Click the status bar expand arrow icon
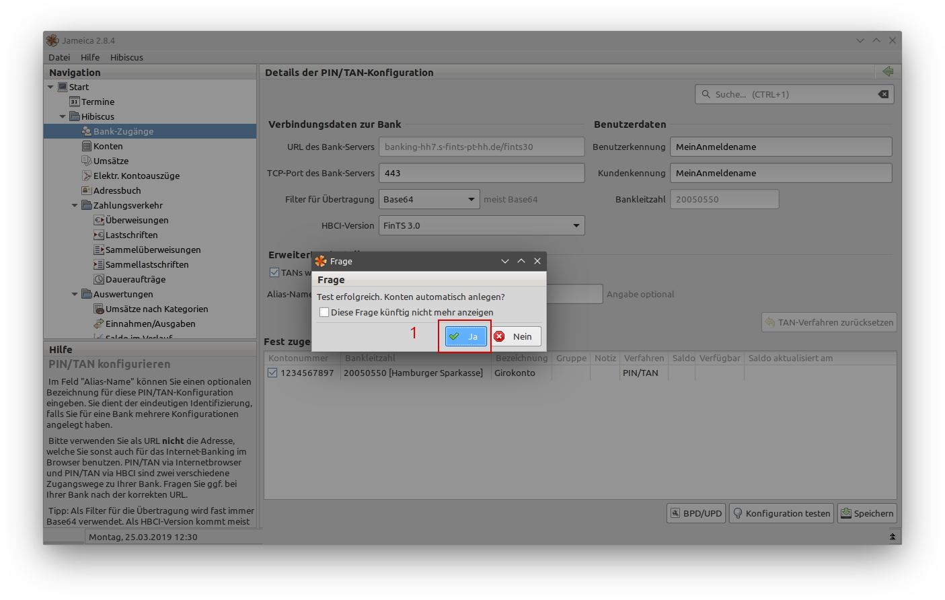 point(893,537)
